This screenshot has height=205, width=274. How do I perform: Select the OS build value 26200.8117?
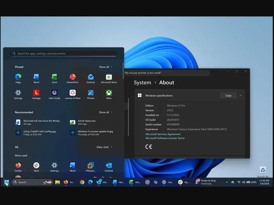(173, 120)
